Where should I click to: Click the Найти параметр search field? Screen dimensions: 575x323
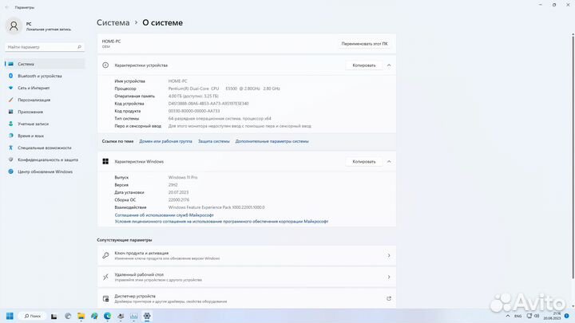click(x=45, y=47)
